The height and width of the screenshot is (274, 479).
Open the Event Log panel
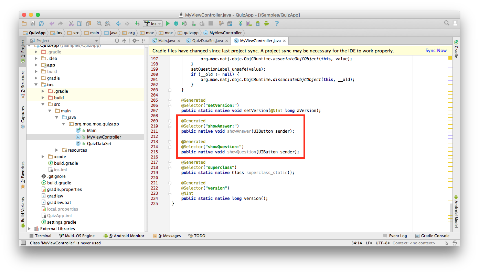click(x=395, y=236)
